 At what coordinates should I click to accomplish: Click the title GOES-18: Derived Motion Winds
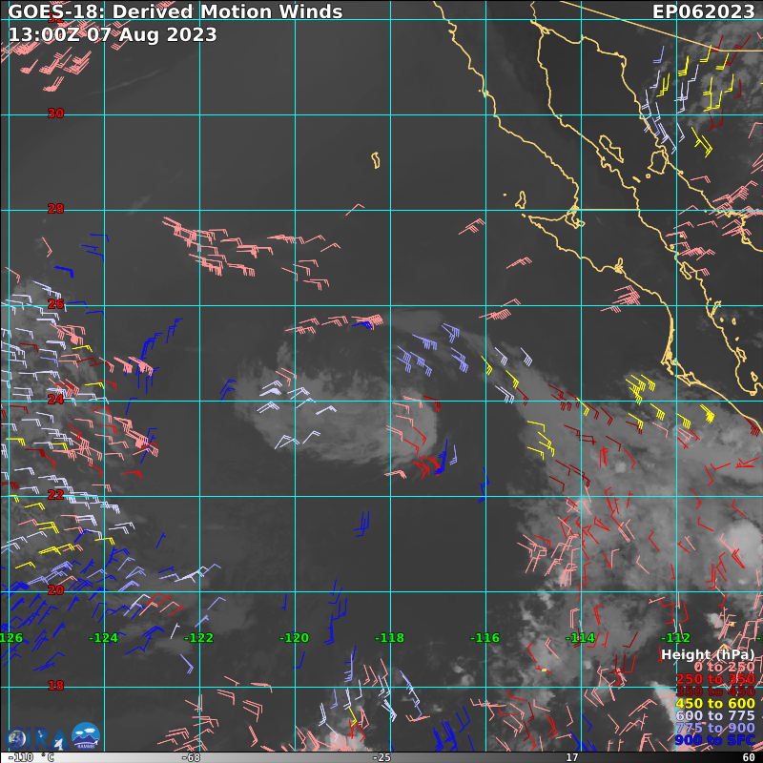tap(175, 11)
